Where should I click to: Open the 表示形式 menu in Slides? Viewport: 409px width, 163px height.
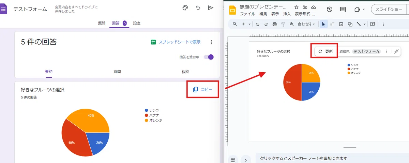[302, 14]
